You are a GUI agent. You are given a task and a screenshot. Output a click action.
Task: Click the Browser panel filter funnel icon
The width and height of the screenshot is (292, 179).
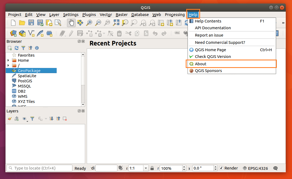point(23,48)
